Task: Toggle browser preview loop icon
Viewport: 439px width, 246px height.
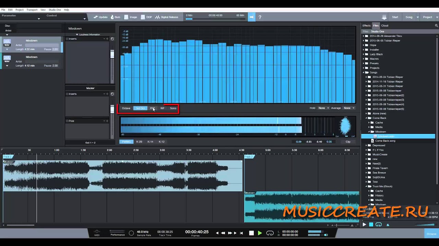Action: 379,224
